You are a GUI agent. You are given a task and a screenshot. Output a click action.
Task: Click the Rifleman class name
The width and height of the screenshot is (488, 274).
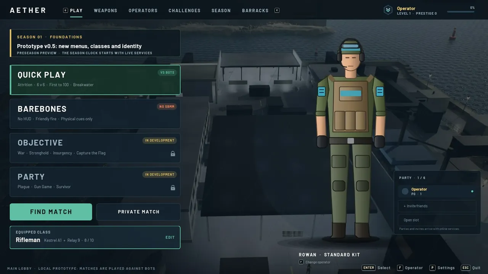click(x=28, y=240)
